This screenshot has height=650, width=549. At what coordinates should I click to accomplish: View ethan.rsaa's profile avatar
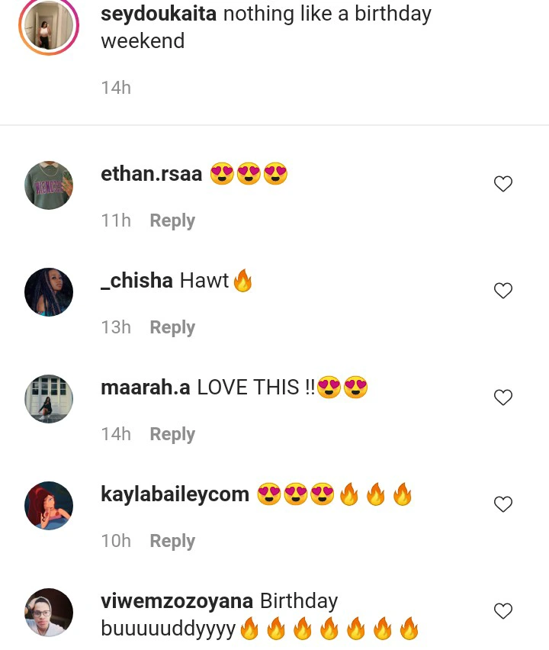[x=49, y=185]
